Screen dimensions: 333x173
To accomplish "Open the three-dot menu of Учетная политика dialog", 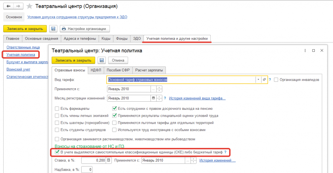I will (x=305, y=50).
